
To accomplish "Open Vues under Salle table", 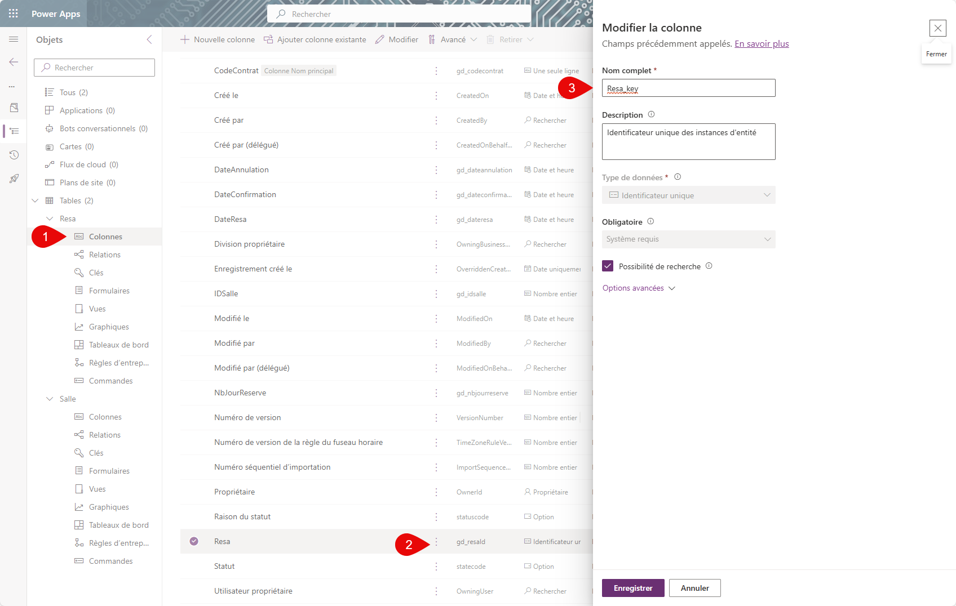I will point(98,489).
